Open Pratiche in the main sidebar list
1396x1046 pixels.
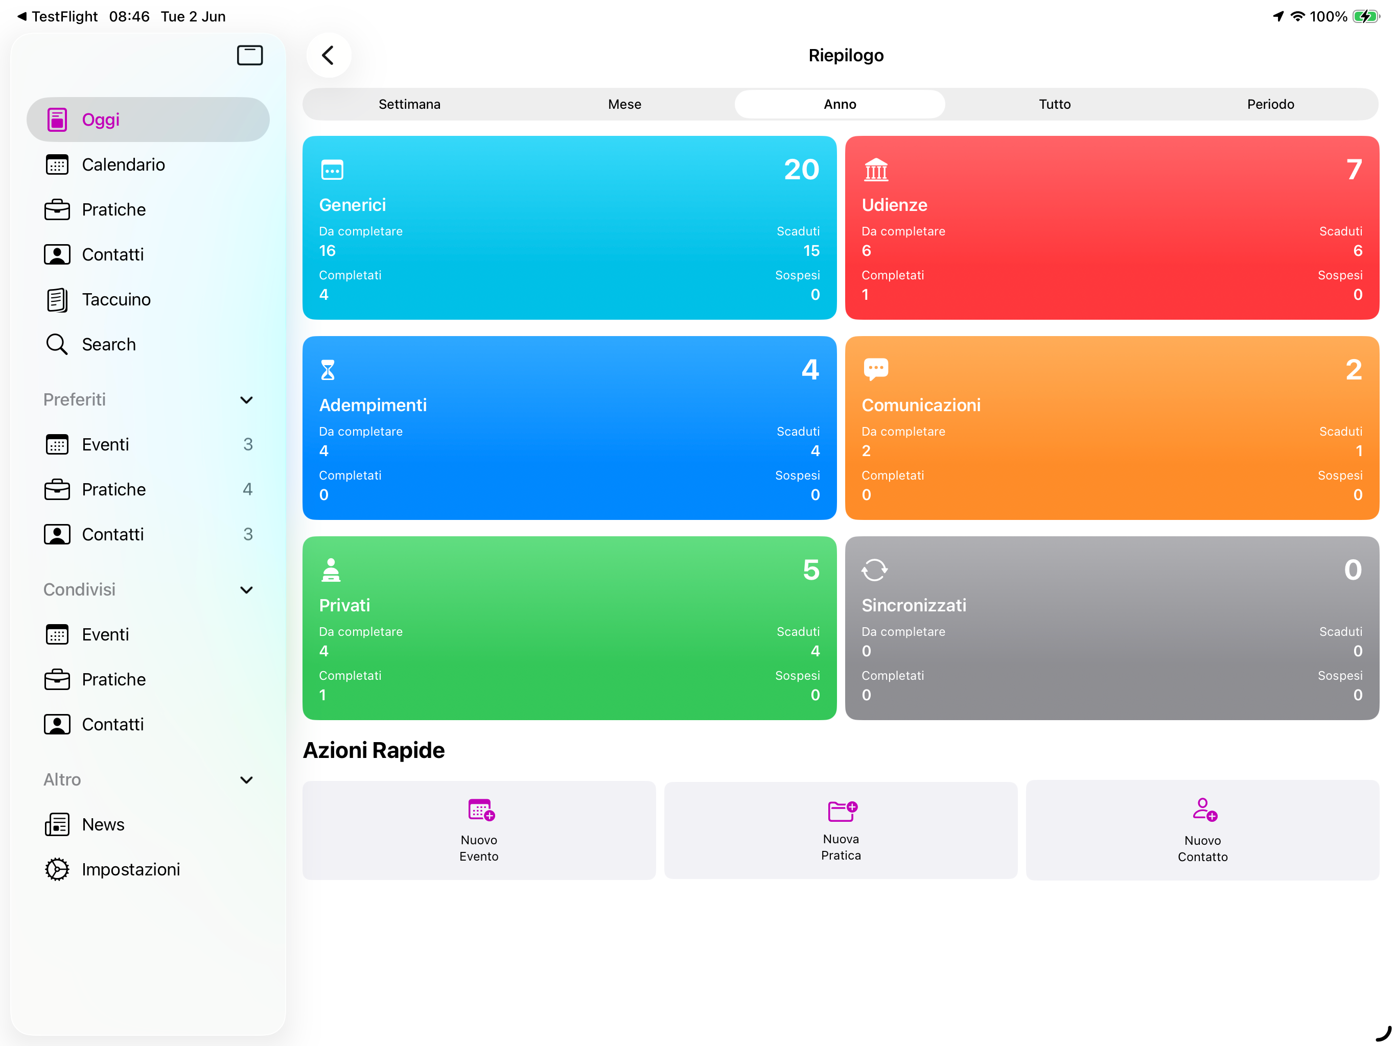148,209
